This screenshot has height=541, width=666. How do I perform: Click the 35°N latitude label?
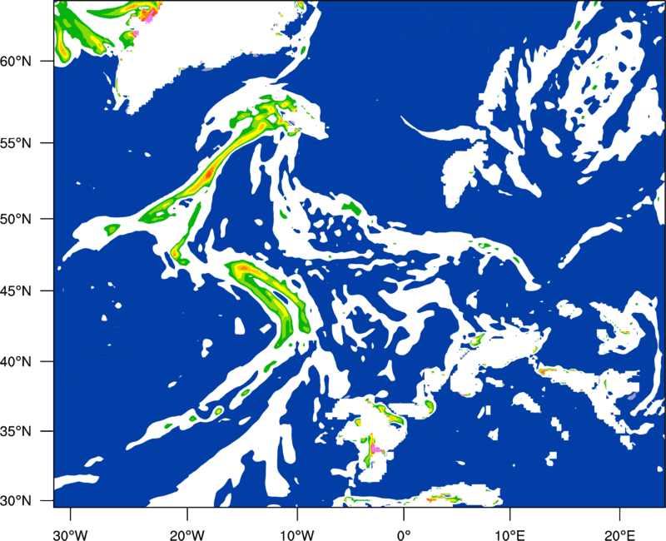tap(16, 431)
